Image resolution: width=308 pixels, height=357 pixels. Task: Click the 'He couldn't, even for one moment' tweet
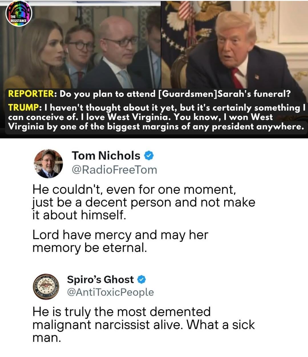pos(144,202)
